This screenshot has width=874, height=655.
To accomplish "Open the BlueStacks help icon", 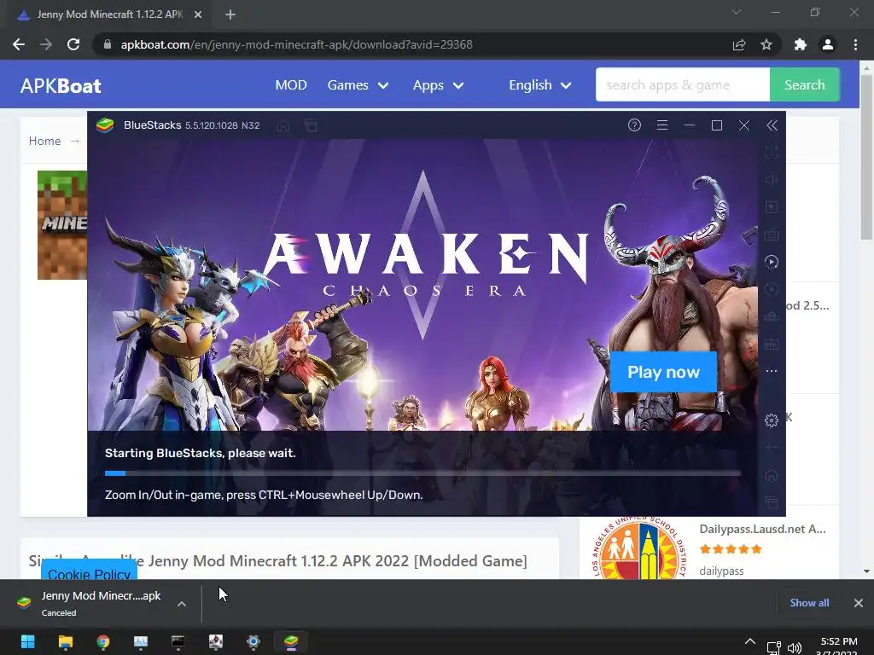I will pyautogui.click(x=634, y=125).
